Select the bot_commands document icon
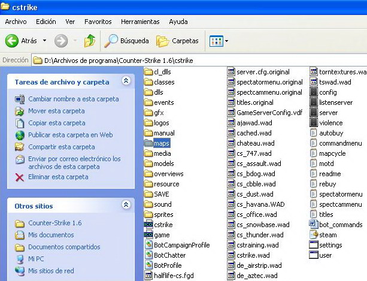The width and height of the screenshot is (367, 281). [314, 224]
